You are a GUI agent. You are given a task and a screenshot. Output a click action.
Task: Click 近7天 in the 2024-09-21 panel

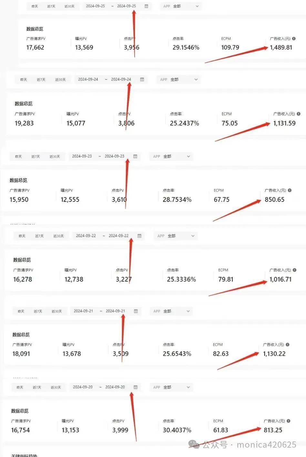pyautogui.click(x=38, y=311)
